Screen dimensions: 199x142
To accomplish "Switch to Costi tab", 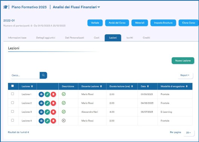I will [x=96, y=38].
